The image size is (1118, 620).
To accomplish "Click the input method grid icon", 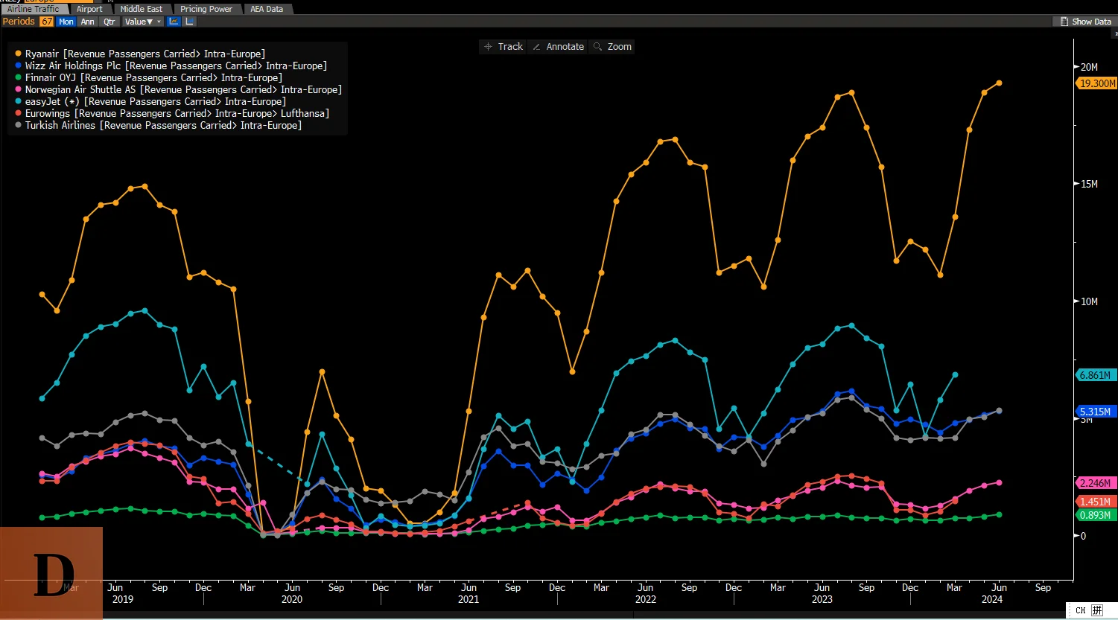I will pyautogui.click(x=1097, y=610).
